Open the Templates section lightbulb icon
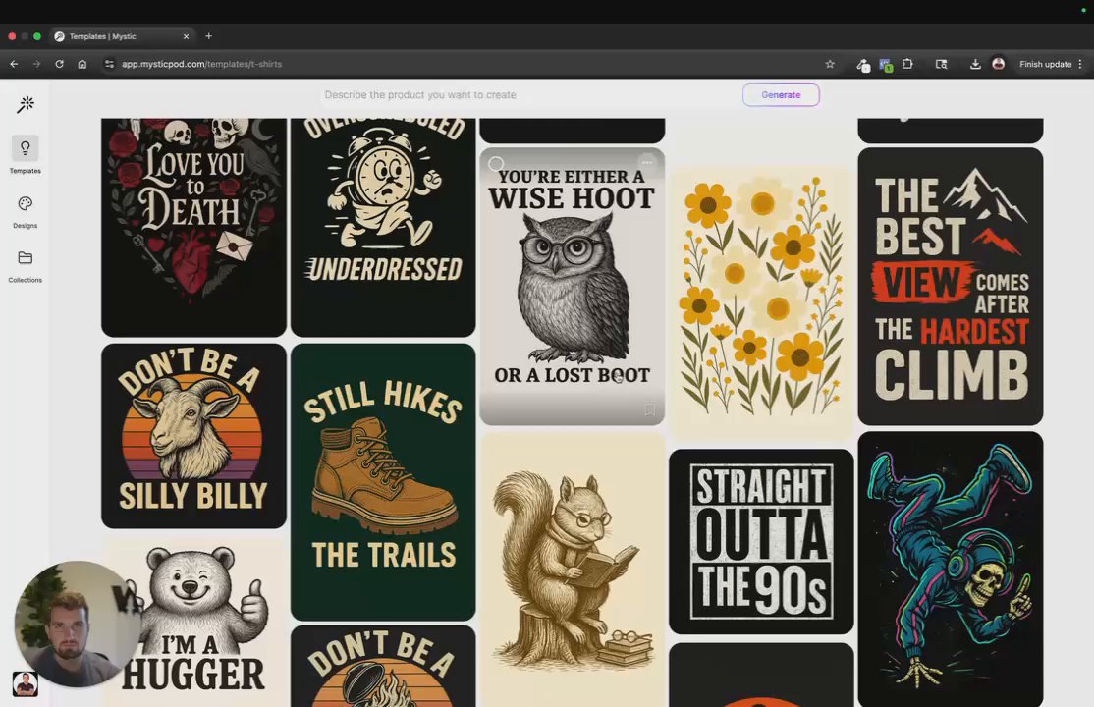The image size is (1094, 707). (x=26, y=148)
